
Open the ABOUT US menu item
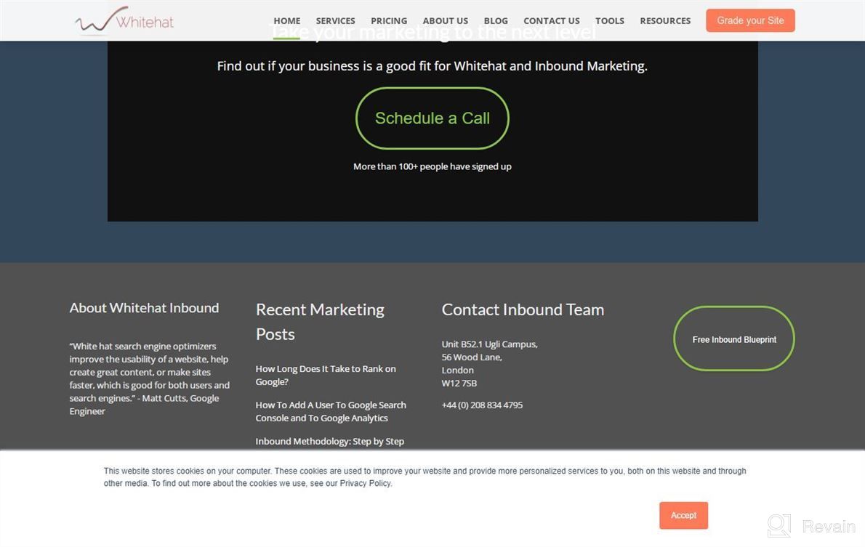point(445,21)
